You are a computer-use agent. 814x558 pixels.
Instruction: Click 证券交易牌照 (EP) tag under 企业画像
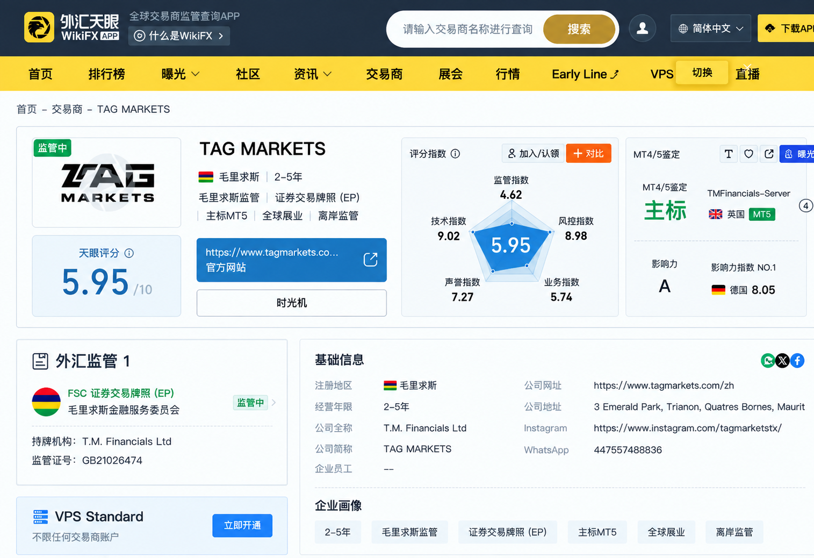coord(508,532)
